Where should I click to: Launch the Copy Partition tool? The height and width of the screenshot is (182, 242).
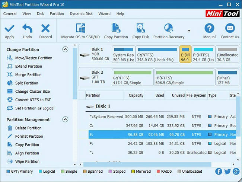tap(116, 28)
